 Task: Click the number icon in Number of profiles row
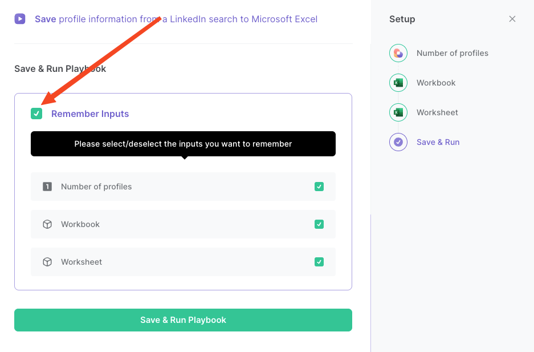47,187
